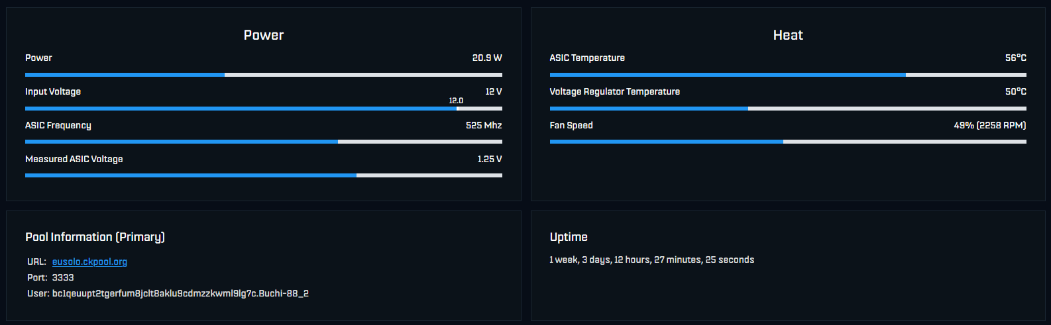Click the pool user address text

[180, 293]
